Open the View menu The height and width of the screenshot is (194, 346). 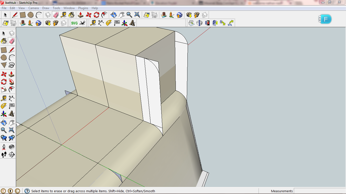22,8
